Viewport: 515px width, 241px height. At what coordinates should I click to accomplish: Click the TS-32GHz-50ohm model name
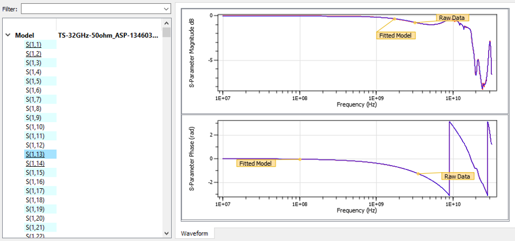click(107, 35)
